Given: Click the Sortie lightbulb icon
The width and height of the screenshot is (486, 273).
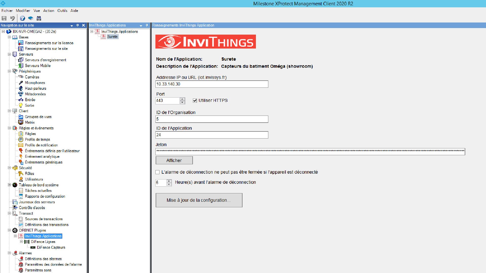Looking at the screenshot, I should coord(21,105).
